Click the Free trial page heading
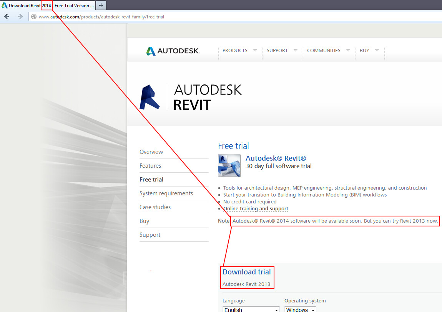The width and height of the screenshot is (442, 312). [x=233, y=146]
